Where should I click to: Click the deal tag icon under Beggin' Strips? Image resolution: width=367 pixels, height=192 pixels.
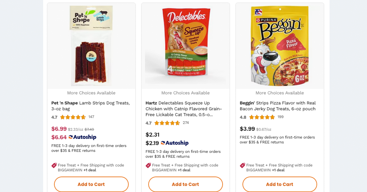click(x=243, y=165)
